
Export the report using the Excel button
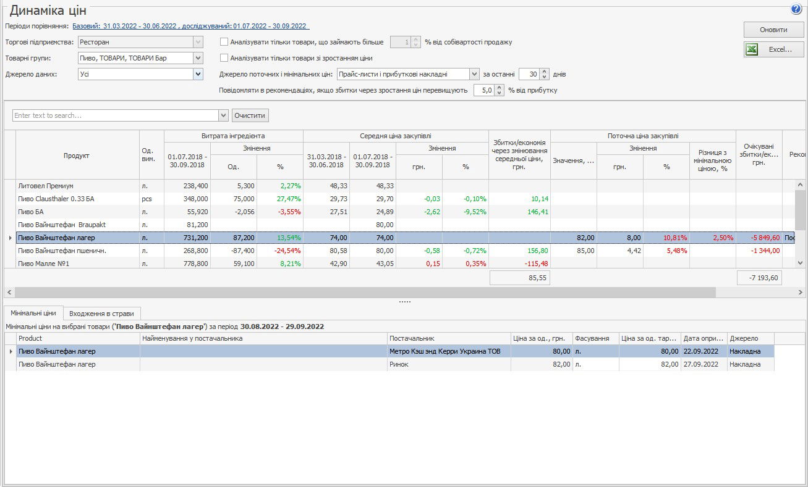coord(774,49)
